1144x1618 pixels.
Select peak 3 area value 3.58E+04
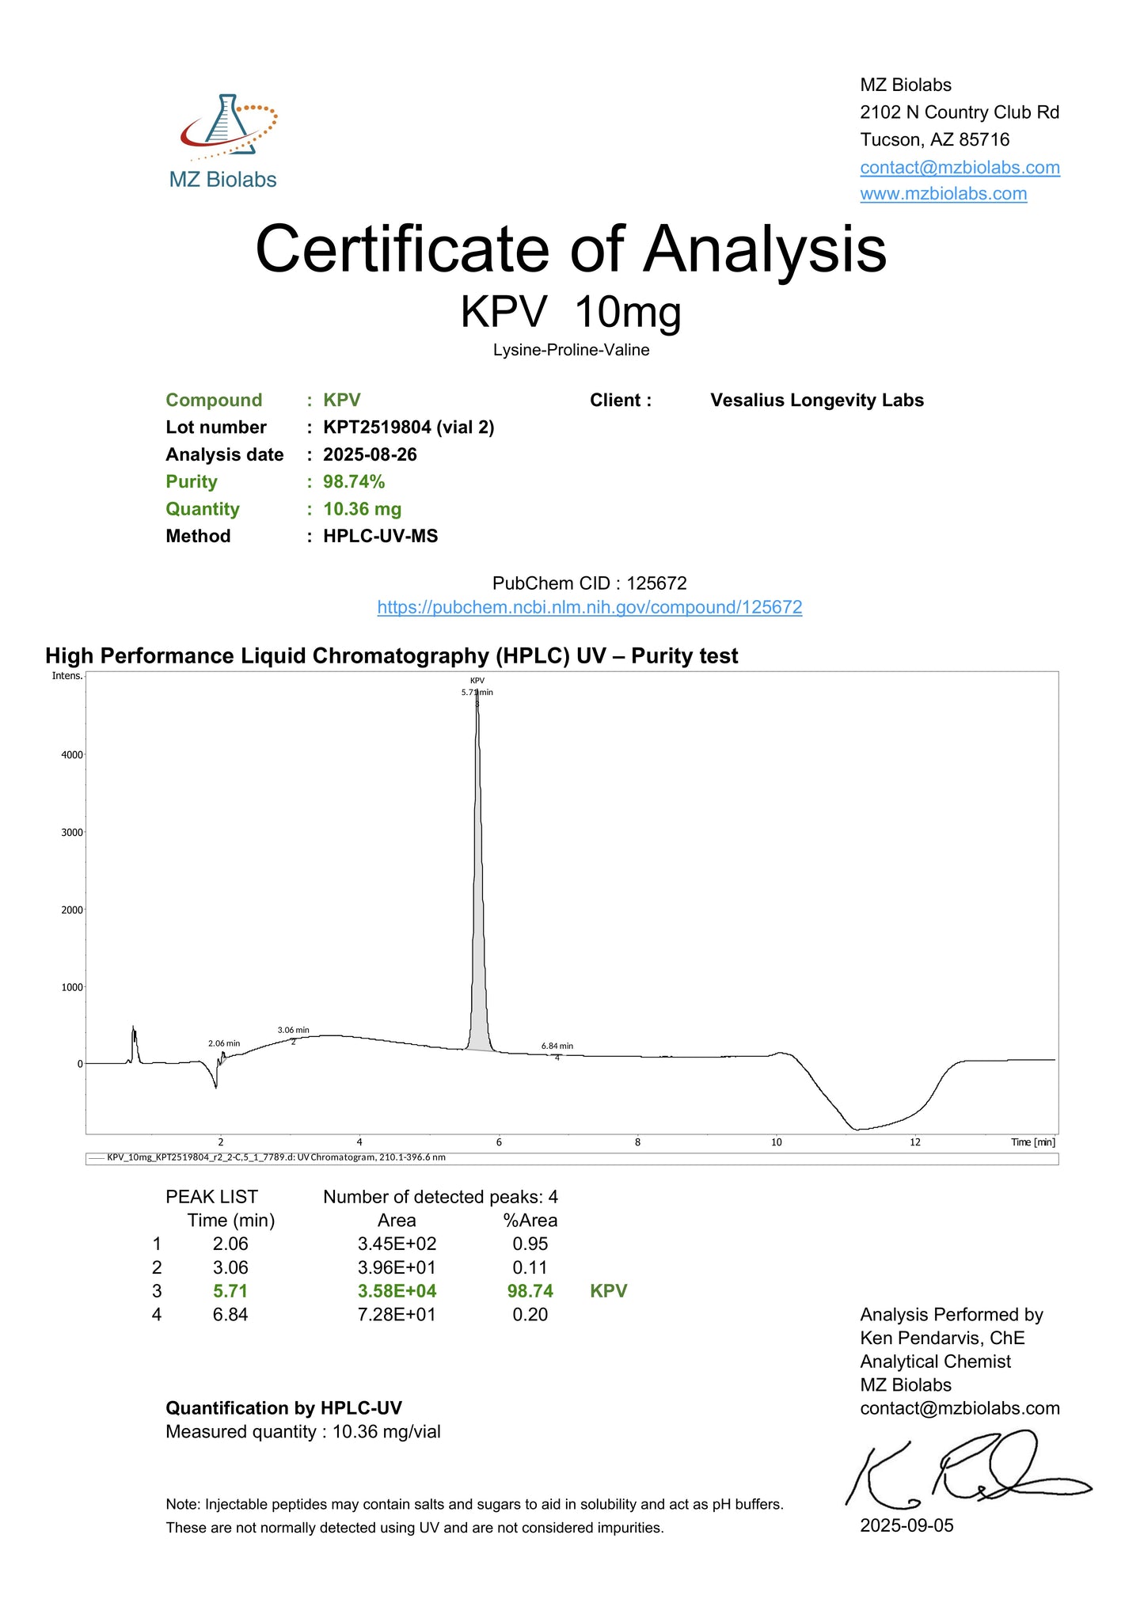coord(397,1291)
